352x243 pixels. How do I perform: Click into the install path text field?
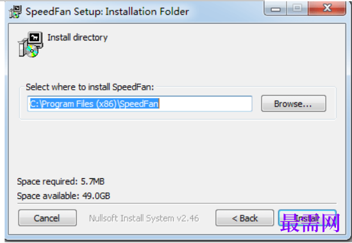point(140,104)
